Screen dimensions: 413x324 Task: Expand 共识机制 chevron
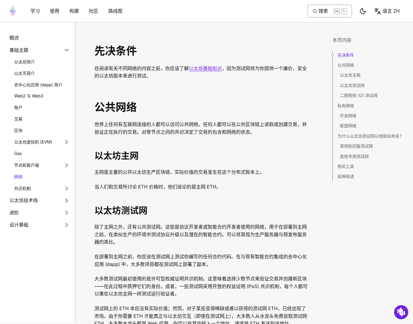point(67,189)
